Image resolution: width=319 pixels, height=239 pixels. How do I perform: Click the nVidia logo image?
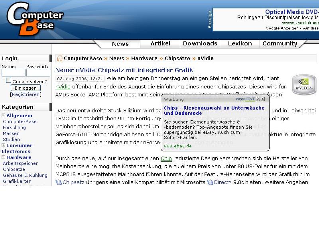304,84
